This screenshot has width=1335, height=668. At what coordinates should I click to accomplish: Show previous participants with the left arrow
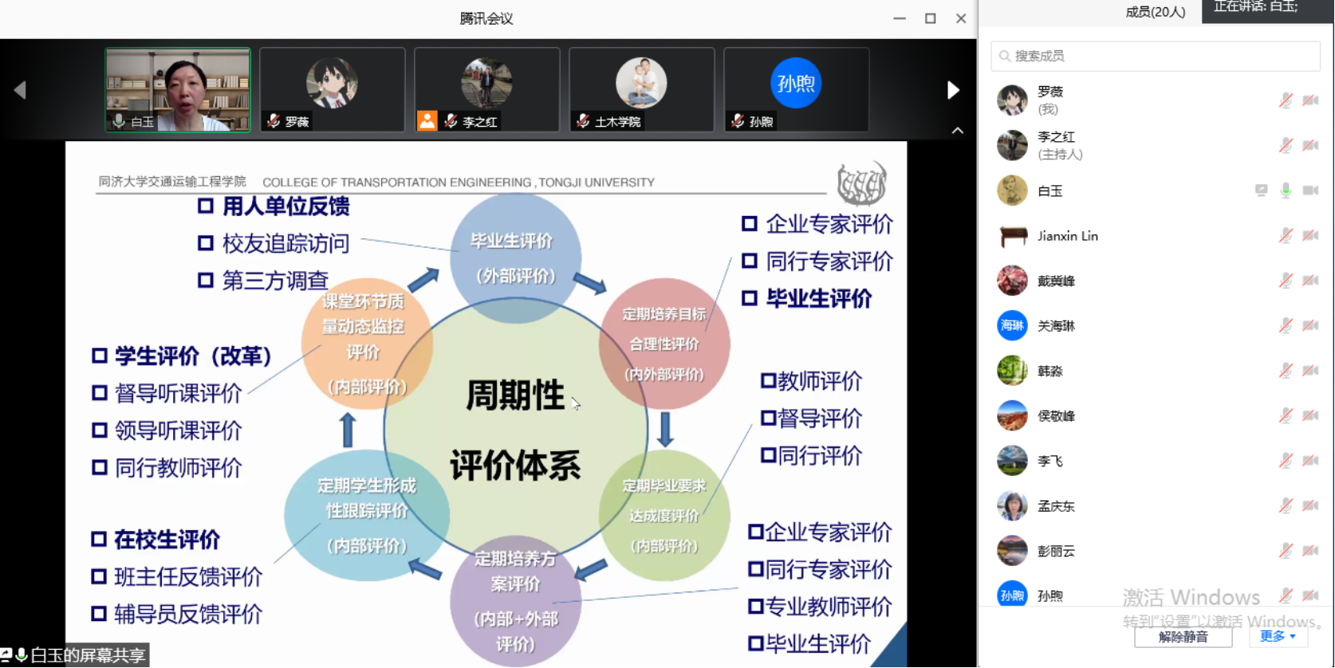pos(21,90)
